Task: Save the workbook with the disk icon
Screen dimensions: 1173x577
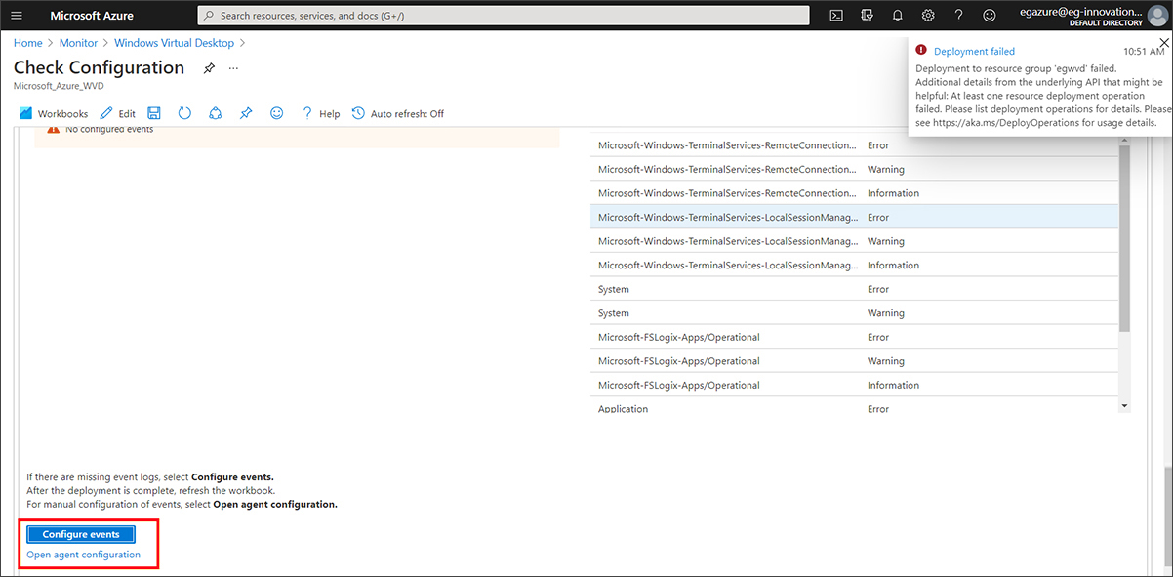Action: [154, 113]
